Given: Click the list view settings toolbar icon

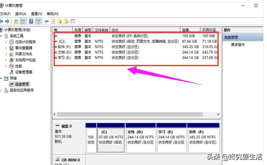Looking at the screenshot, I should point(73,21).
